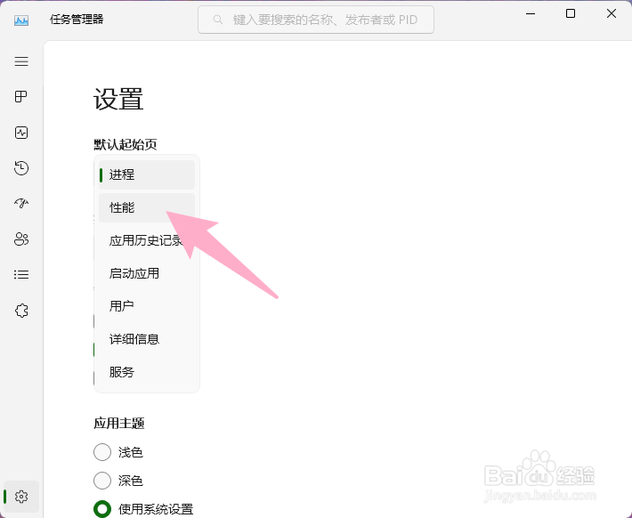Open the Settings gear icon in sidebar
Screen dimensions: 632x518
[21, 497]
